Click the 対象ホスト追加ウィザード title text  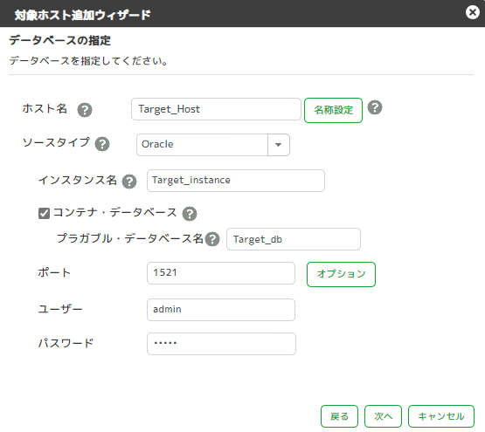[x=82, y=15]
